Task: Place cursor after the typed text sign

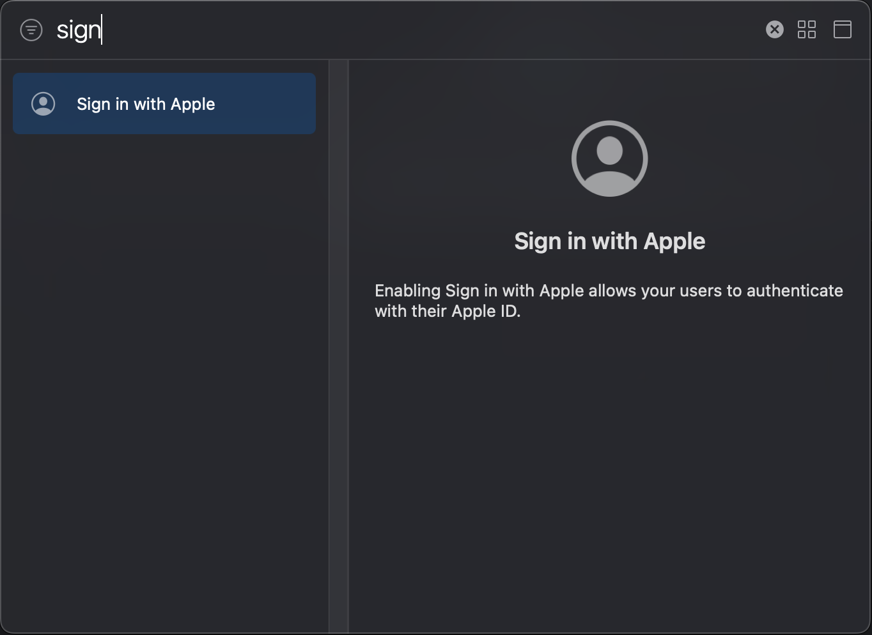Action: click(x=102, y=30)
